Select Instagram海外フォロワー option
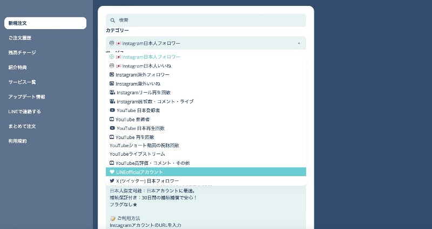The height and width of the screenshot is (229, 432). tap(206, 75)
